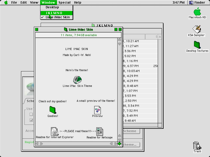Screen dimensions: 210x157
Task: Select the Preview document icon
Action: tap(97, 110)
